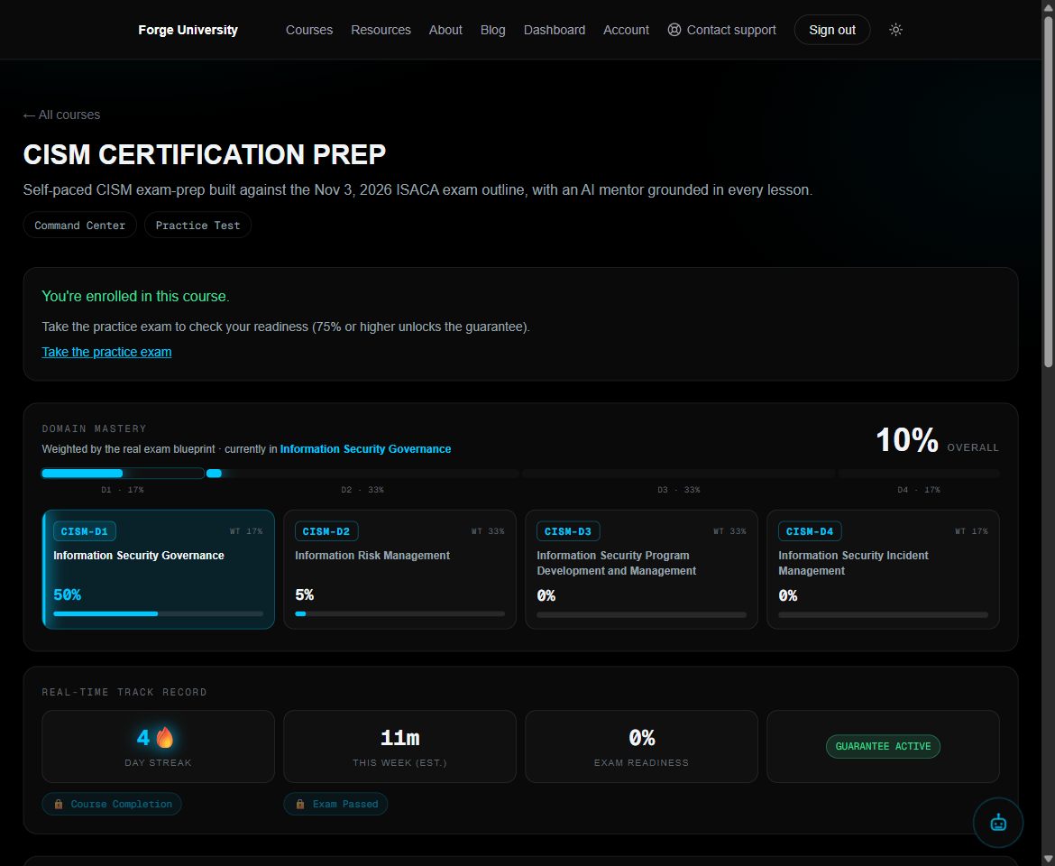Click the 5% progress bar in CISM-D2

(399, 613)
